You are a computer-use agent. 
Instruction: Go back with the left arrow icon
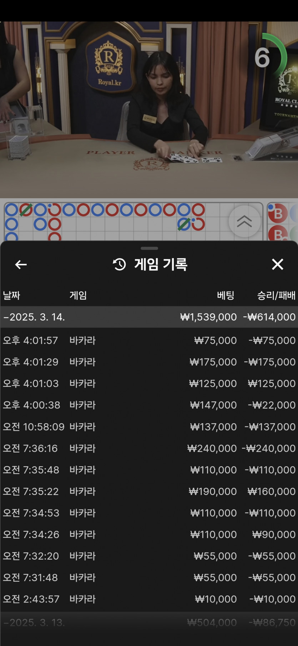(x=21, y=265)
